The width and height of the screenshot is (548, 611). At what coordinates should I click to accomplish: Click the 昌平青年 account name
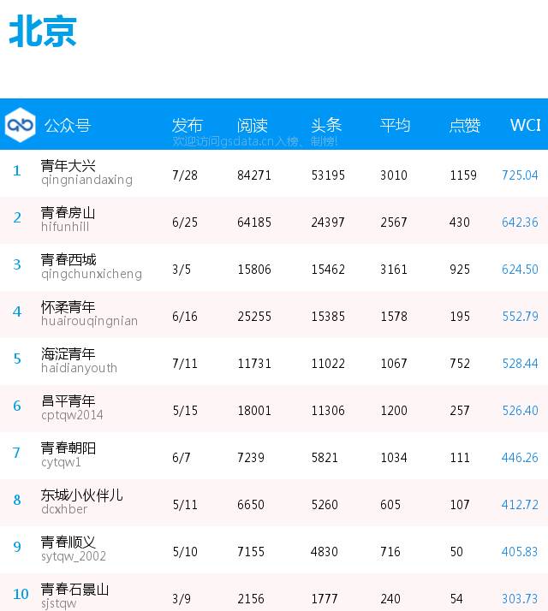68,401
